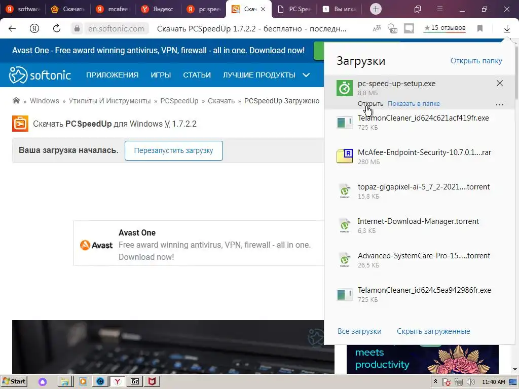Click the Softonic logo
The width and height of the screenshot is (519, 389).
pyautogui.click(x=40, y=75)
